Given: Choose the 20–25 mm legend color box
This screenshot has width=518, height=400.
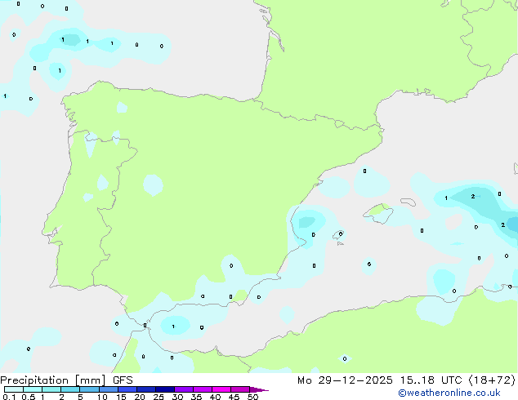Looking at the screenshot, I should click(x=145, y=389).
